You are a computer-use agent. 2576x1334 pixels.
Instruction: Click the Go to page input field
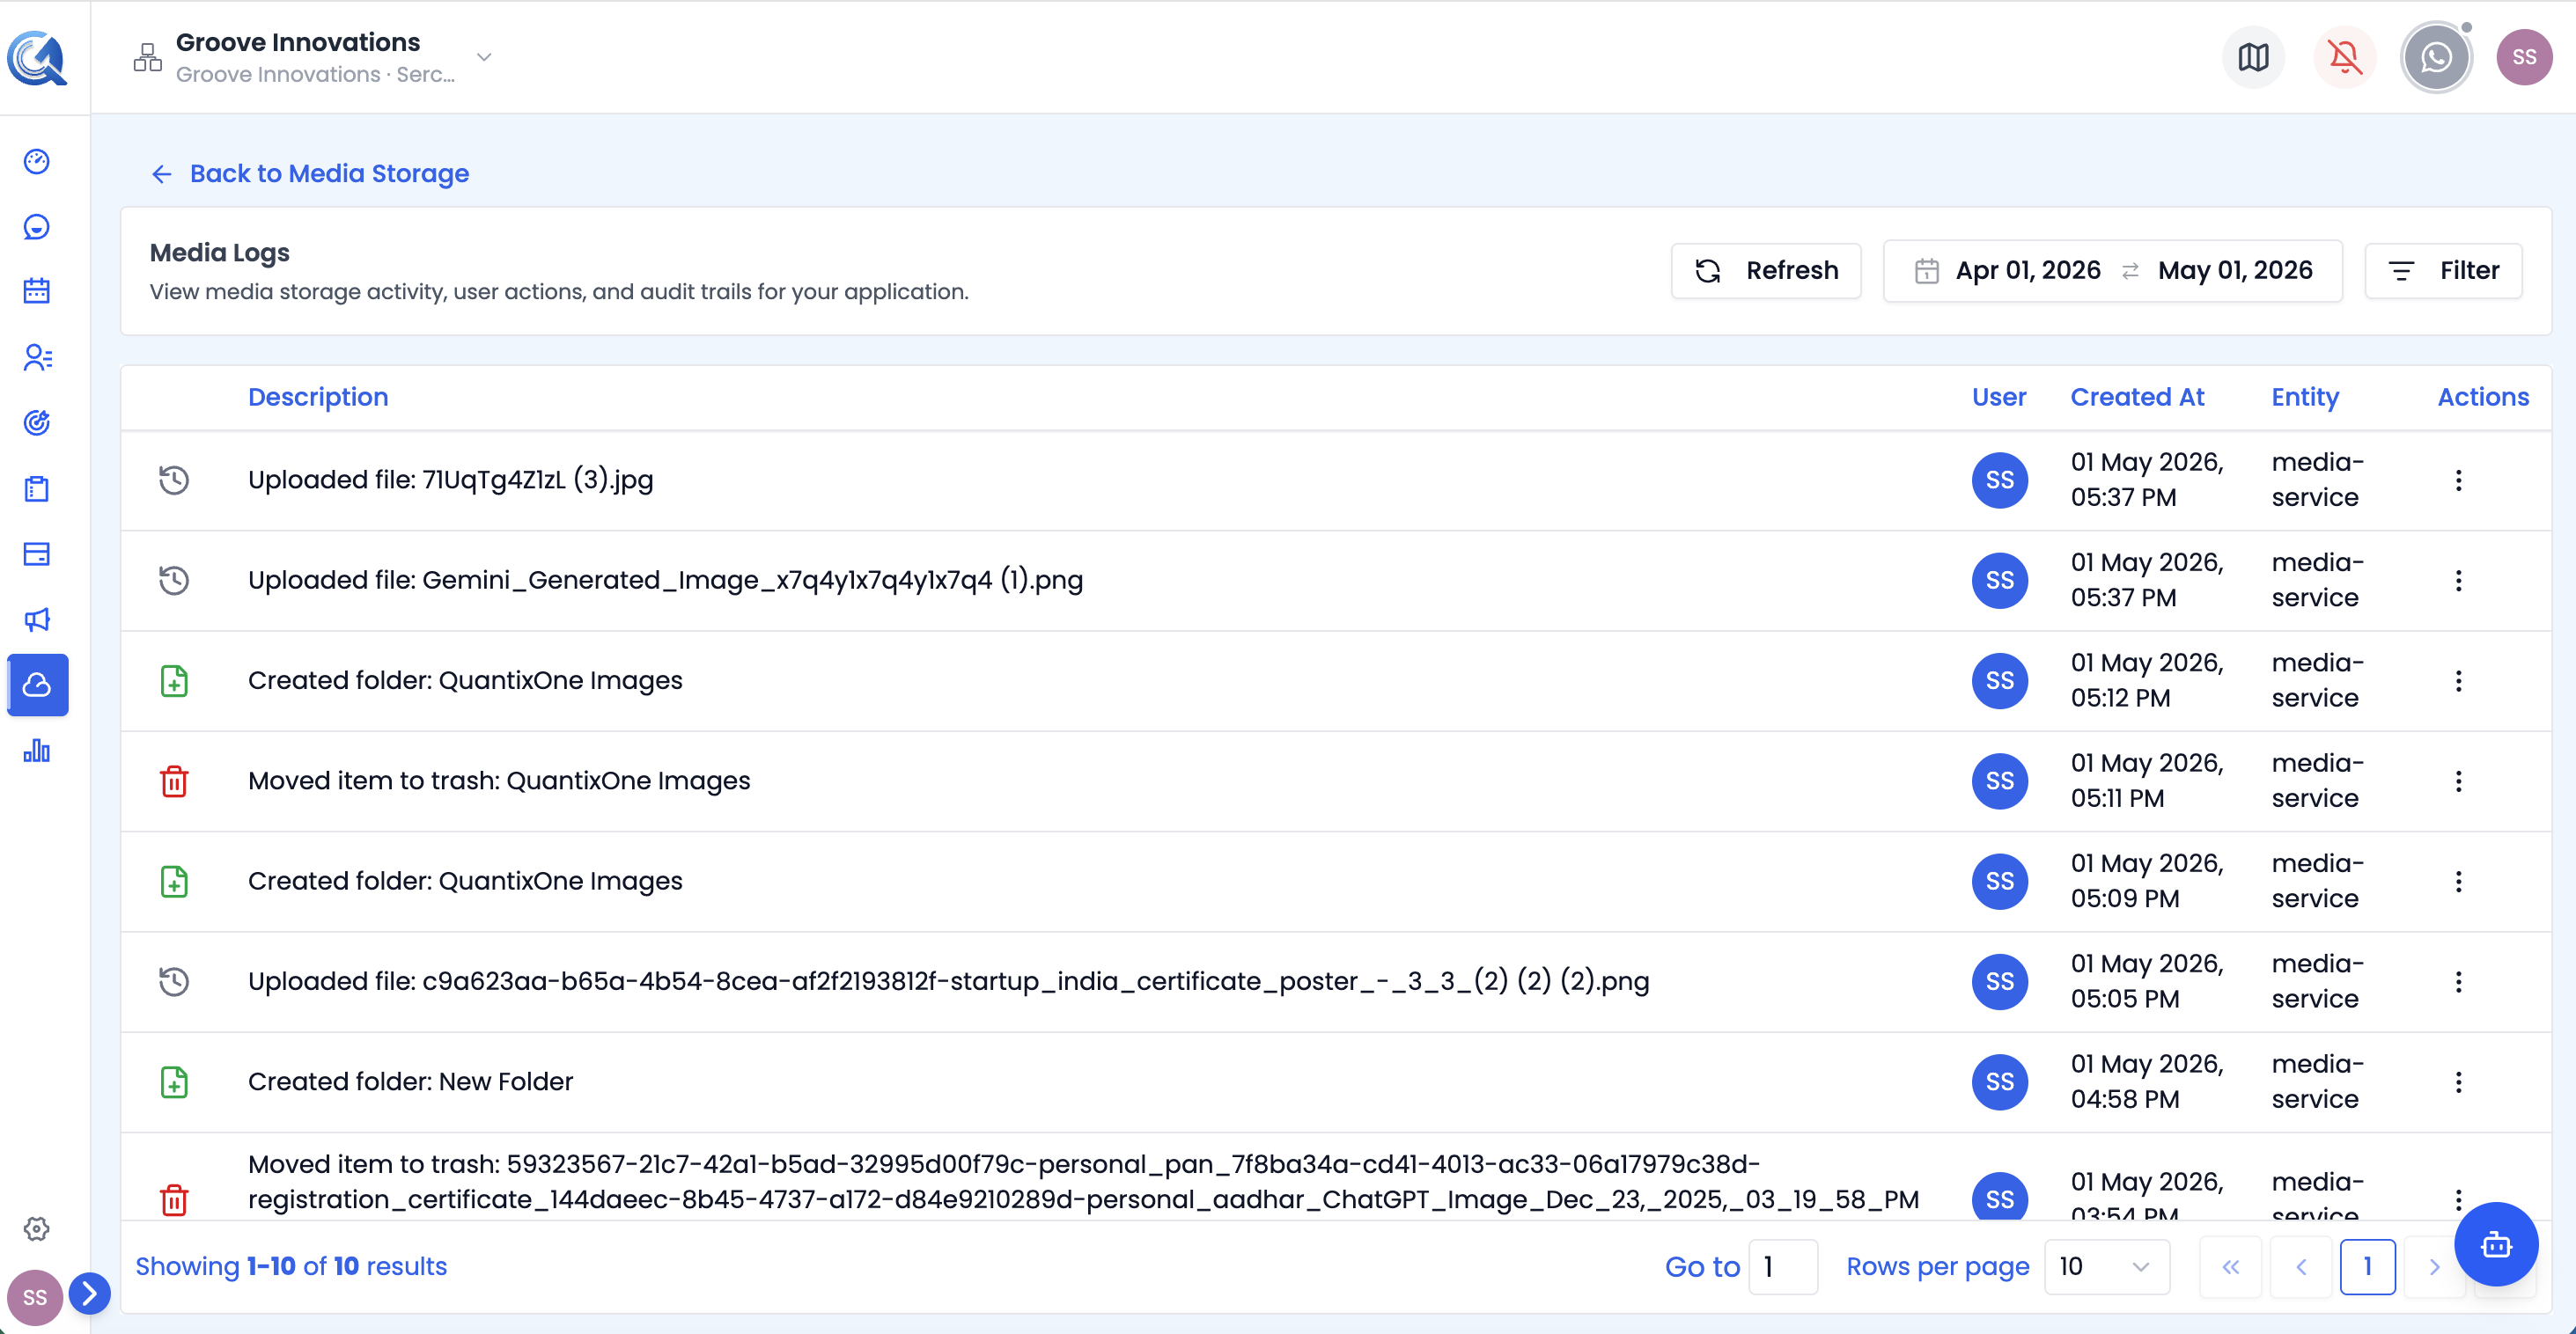coord(1783,1267)
